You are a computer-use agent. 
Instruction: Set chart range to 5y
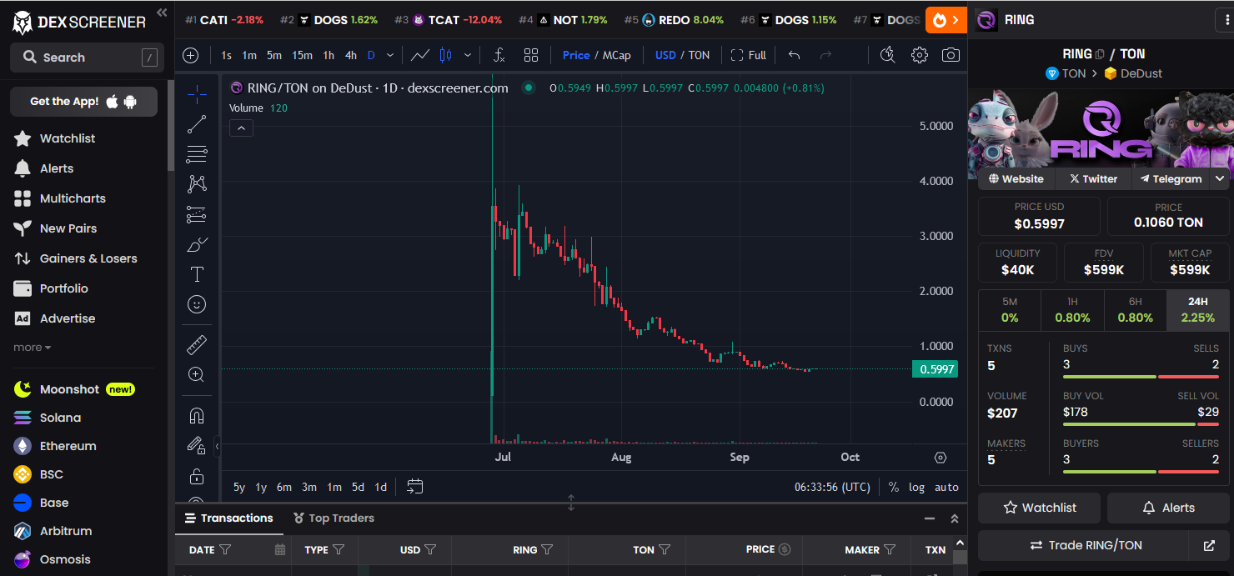point(239,487)
